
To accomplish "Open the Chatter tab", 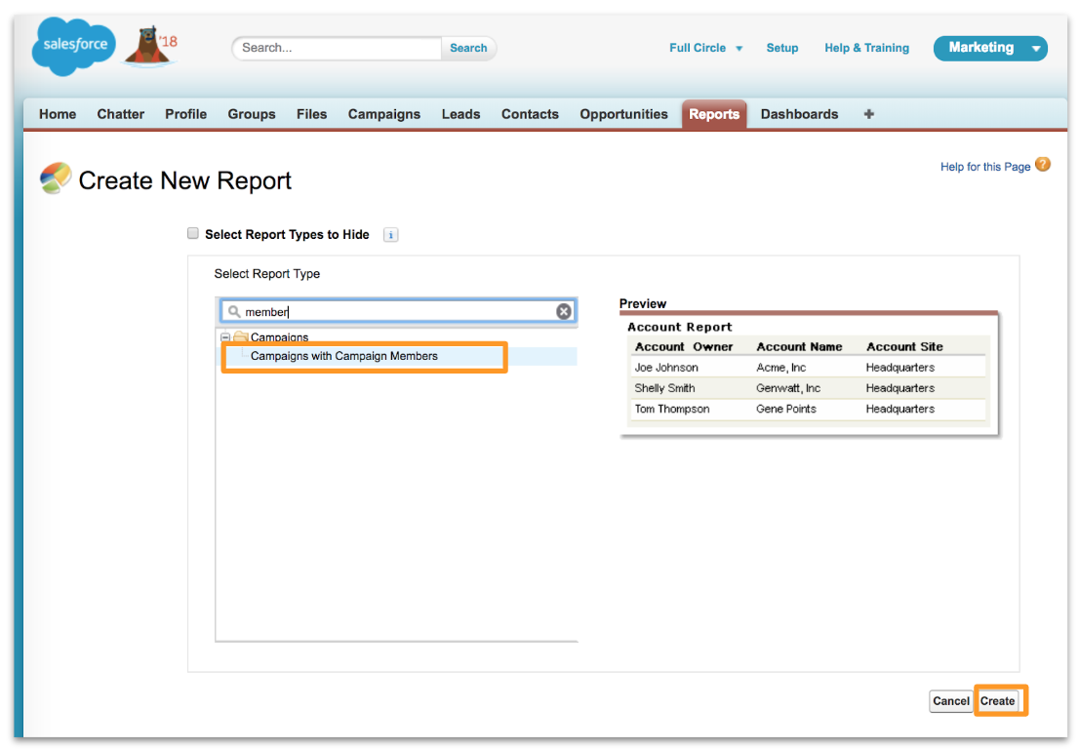I will pyautogui.click(x=120, y=114).
